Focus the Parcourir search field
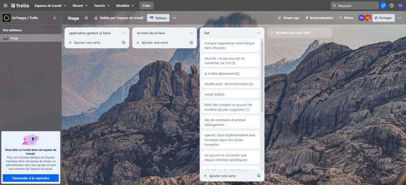406x185 pixels. tap(355, 5)
